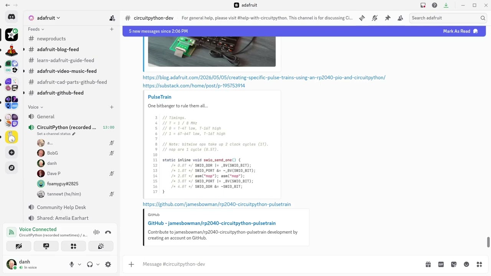Open the soundboard button
The image size is (491, 276).
point(101,246)
